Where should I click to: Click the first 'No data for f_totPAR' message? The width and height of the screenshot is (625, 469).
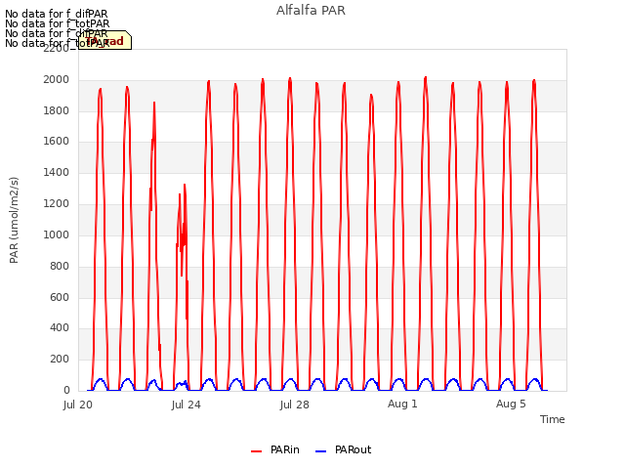tap(57, 23)
